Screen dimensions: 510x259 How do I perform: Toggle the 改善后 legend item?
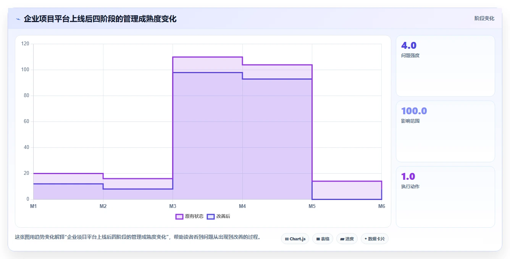218,216
